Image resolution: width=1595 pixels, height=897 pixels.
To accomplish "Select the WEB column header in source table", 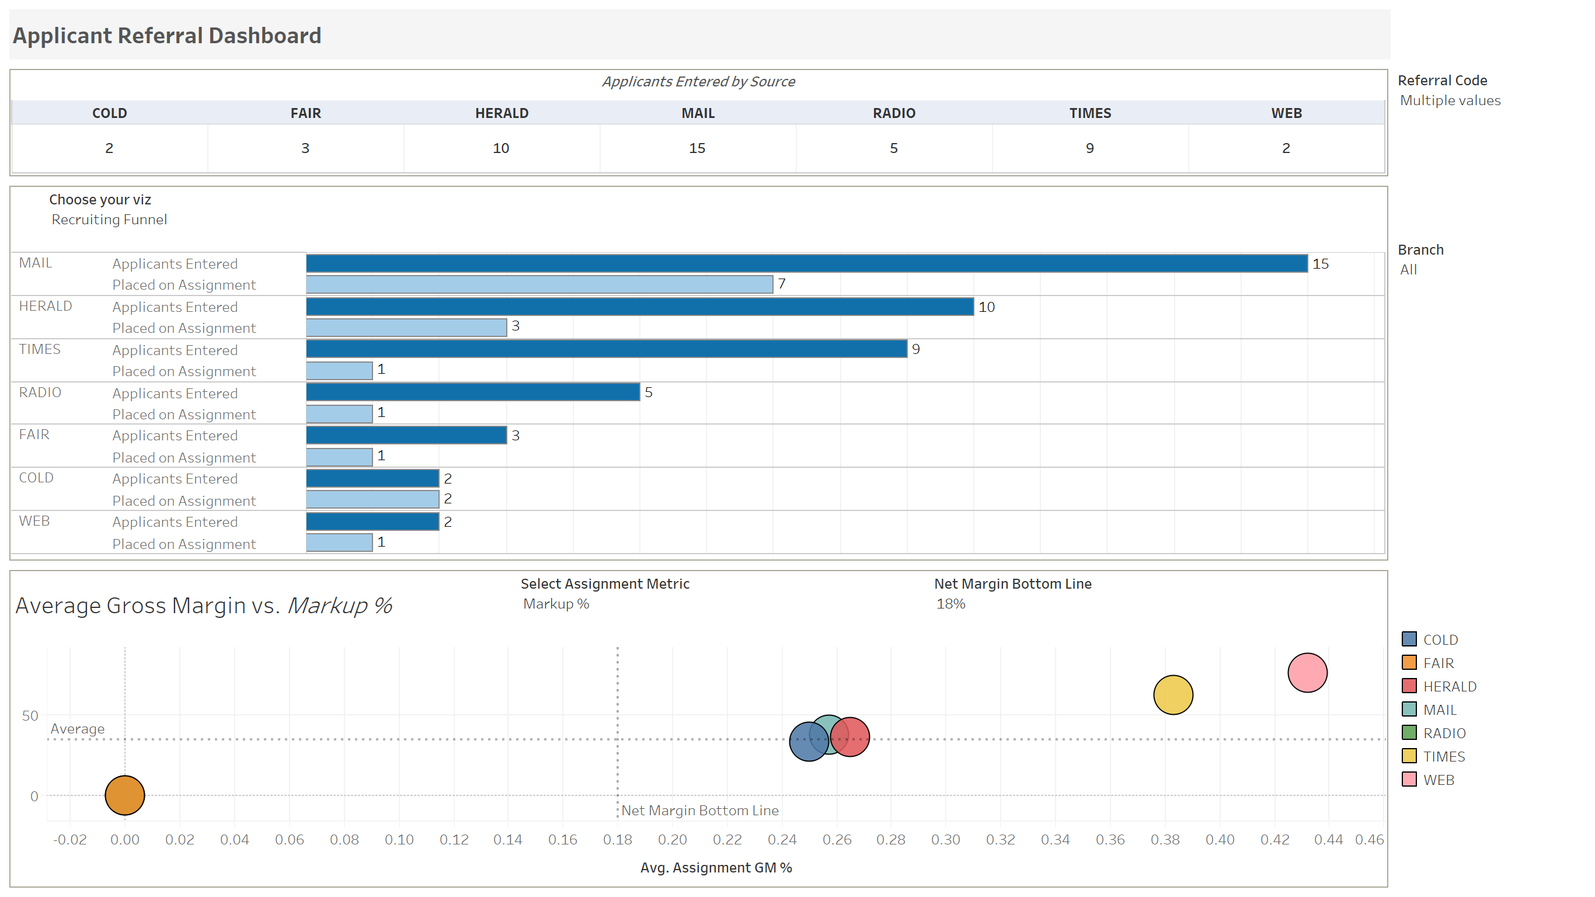I will (x=1286, y=113).
